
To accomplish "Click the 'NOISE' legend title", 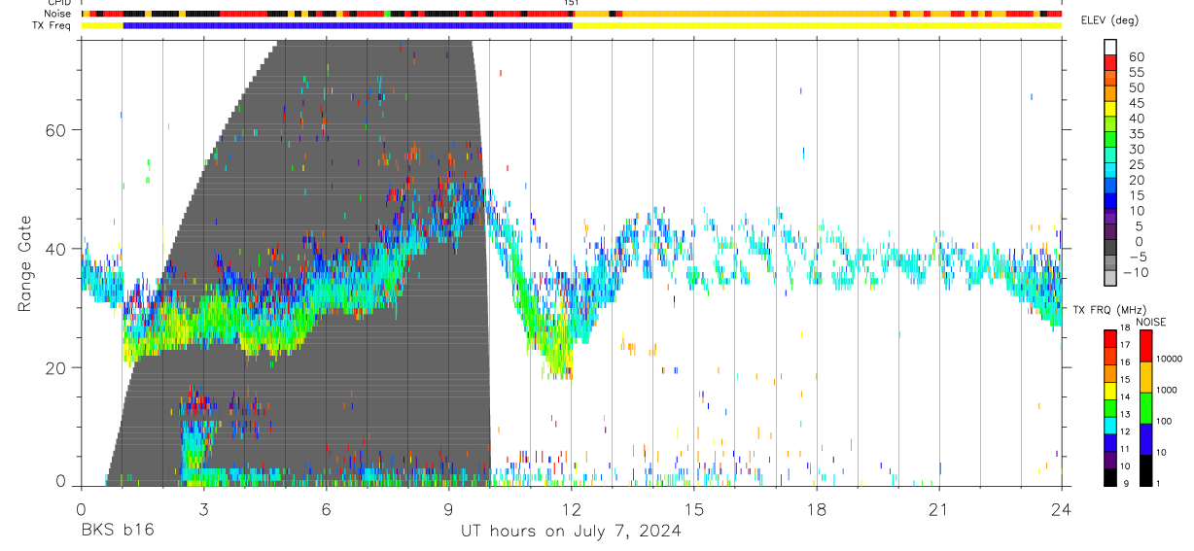I will point(1150,323).
